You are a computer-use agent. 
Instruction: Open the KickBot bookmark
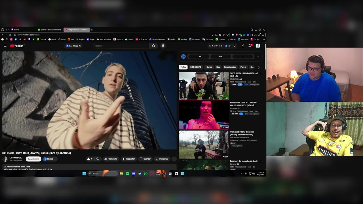click(x=182, y=39)
